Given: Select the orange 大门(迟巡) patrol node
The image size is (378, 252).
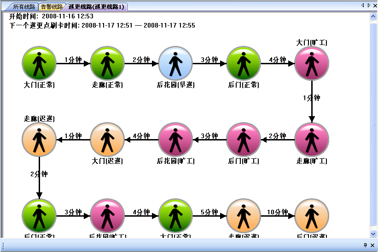Looking at the screenshot, I should pyautogui.click(x=107, y=140).
